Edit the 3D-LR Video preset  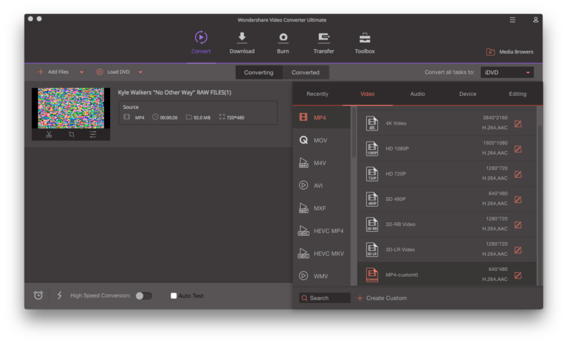(x=518, y=250)
